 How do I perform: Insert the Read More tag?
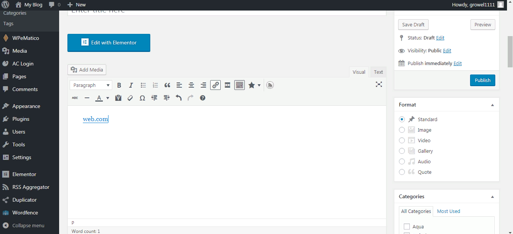[227, 85]
